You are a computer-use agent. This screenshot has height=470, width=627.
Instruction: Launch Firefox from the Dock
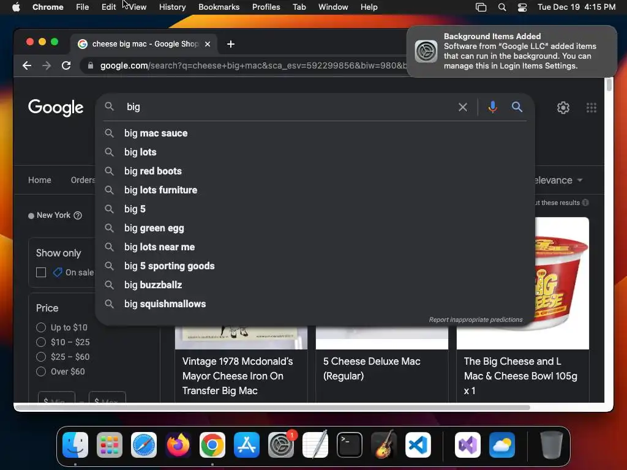click(x=178, y=445)
